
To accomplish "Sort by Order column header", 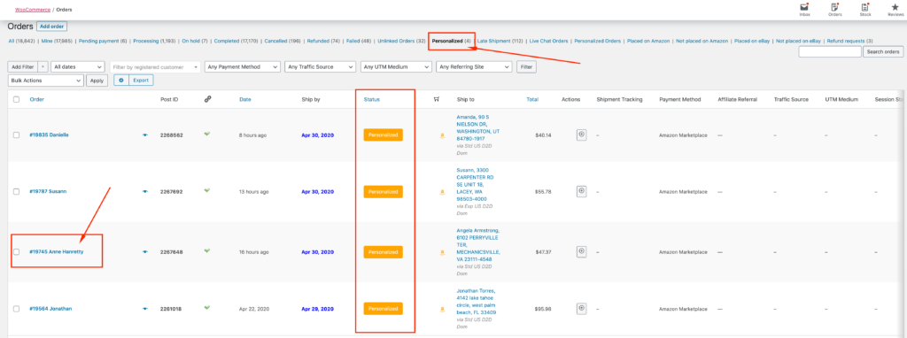I will click(x=37, y=99).
